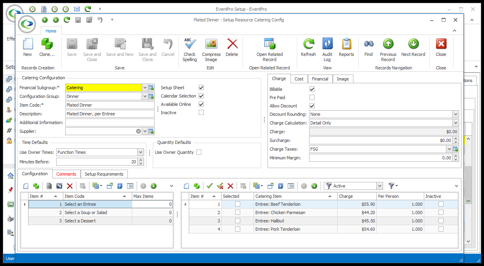Click the red Close icon in the ribbon
This screenshot has height=266, width=484.
[441, 44]
